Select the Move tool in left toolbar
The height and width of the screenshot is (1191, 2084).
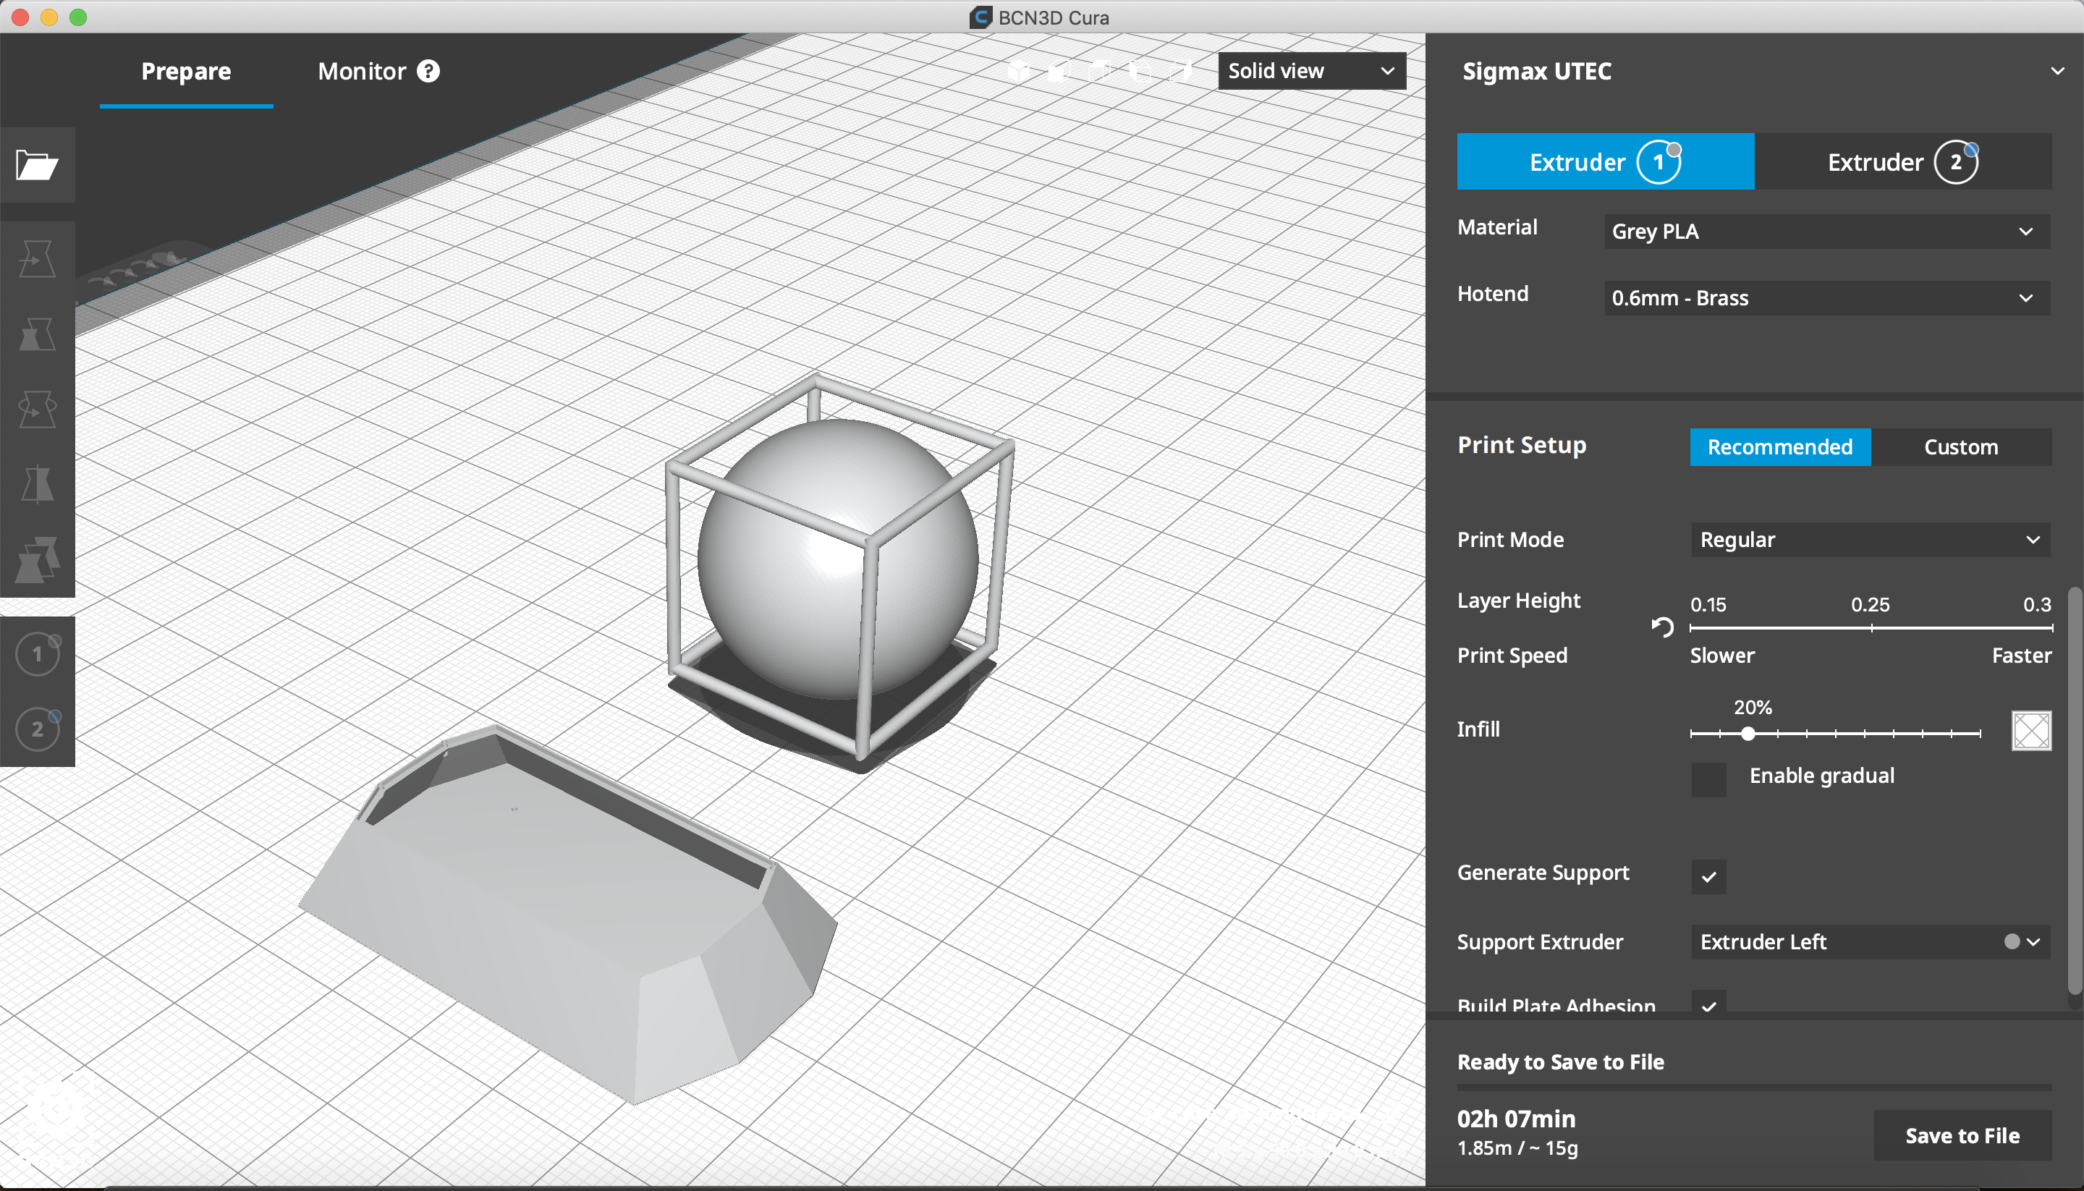37,258
